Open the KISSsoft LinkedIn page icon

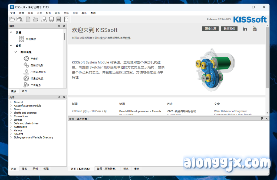tap(245, 29)
